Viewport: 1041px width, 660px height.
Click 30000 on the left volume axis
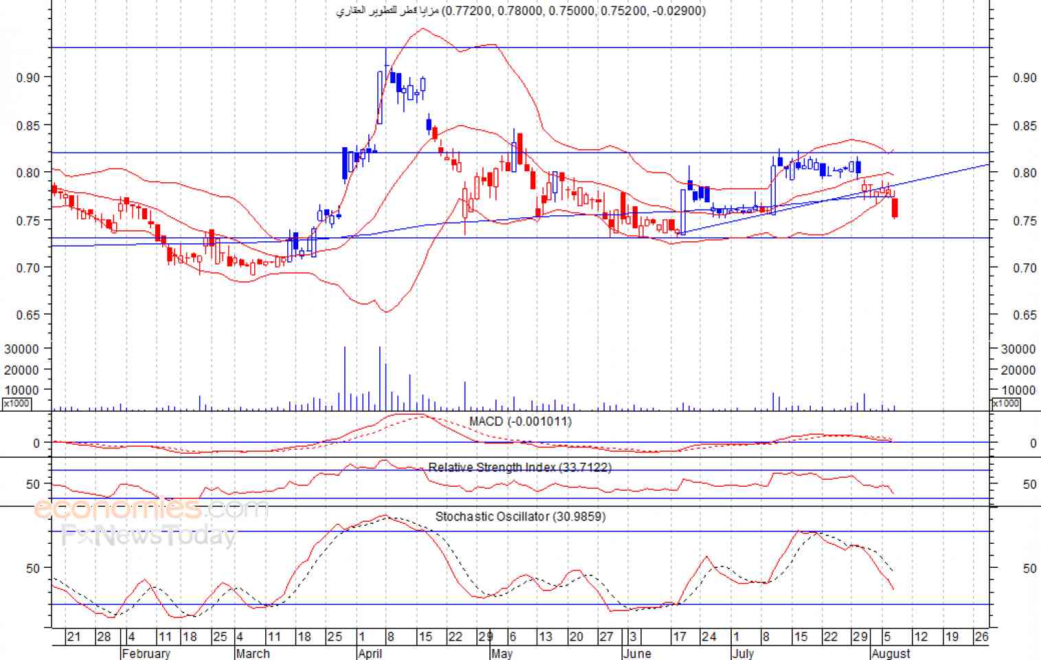tap(21, 349)
